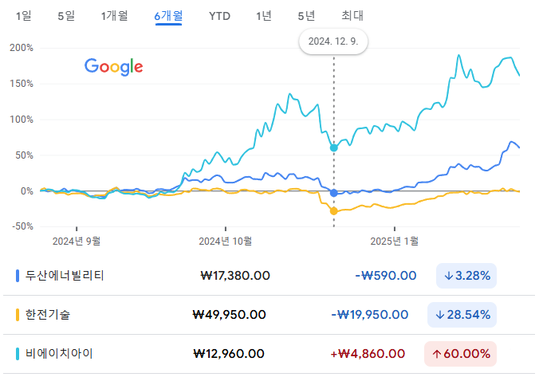Screen dimensions: 543x381
Task: Select the 5년 range tab
Action: tap(306, 16)
